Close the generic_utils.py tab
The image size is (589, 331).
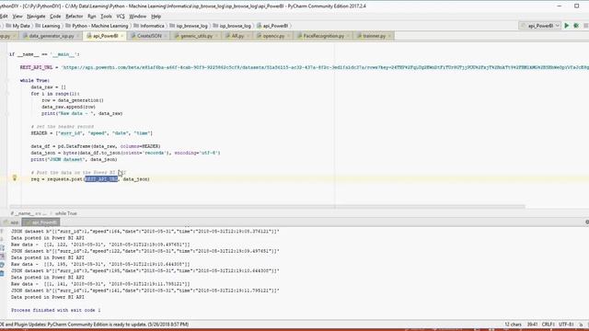[x=217, y=36]
